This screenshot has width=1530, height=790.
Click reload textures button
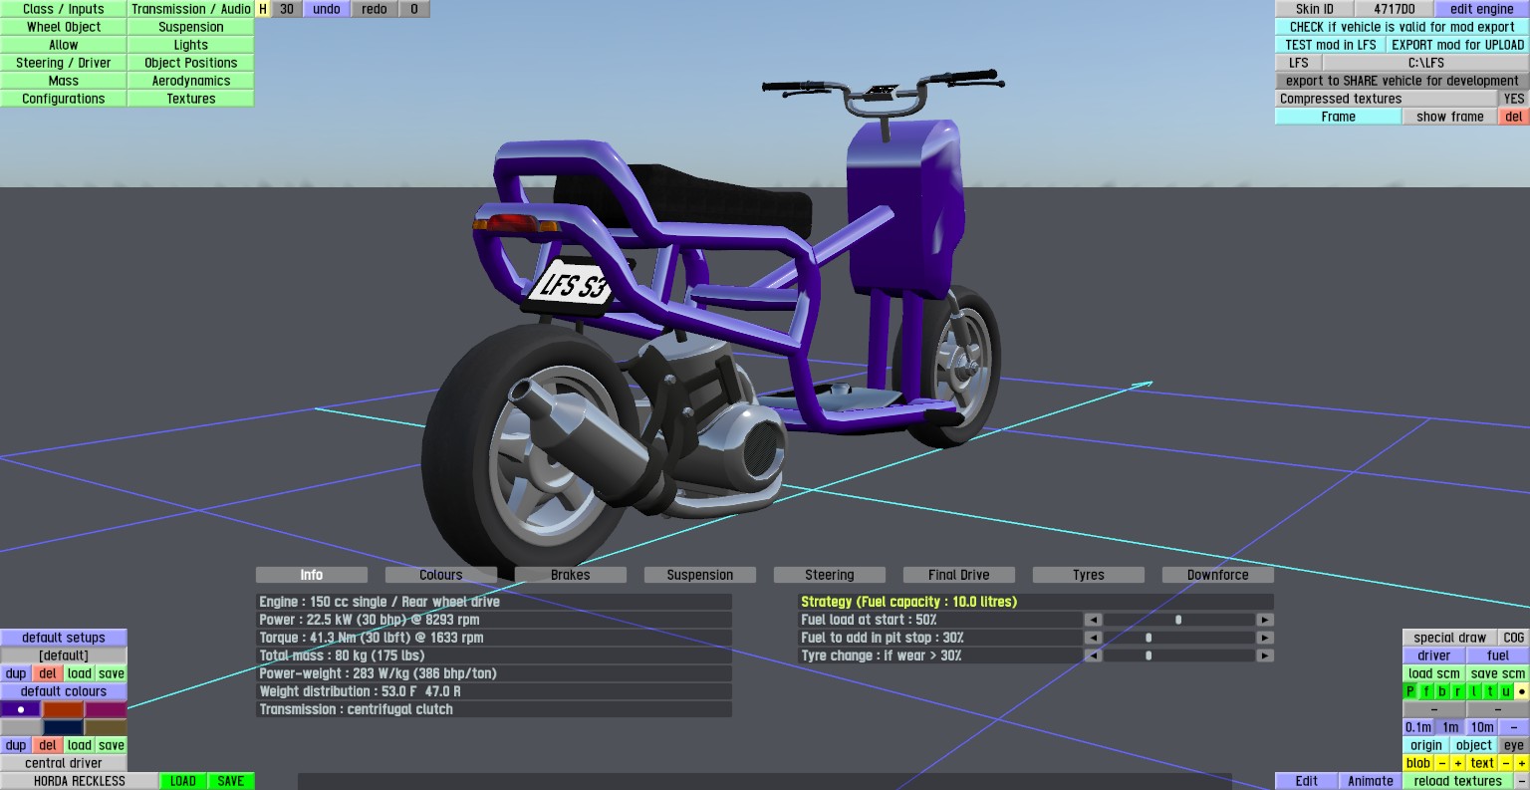(1458, 781)
